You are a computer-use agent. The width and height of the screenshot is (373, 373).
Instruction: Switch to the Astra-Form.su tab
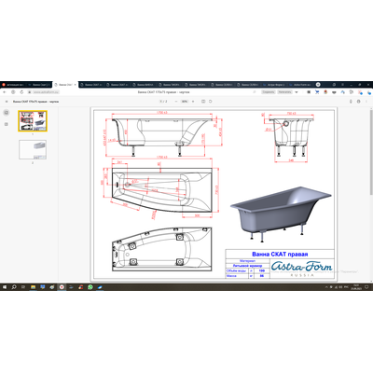coord(300,85)
